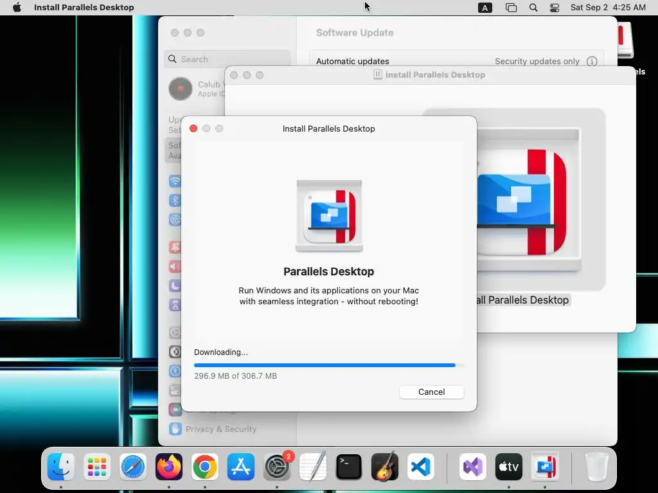Click the Automatic updates info icon

click(x=592, y=61)
